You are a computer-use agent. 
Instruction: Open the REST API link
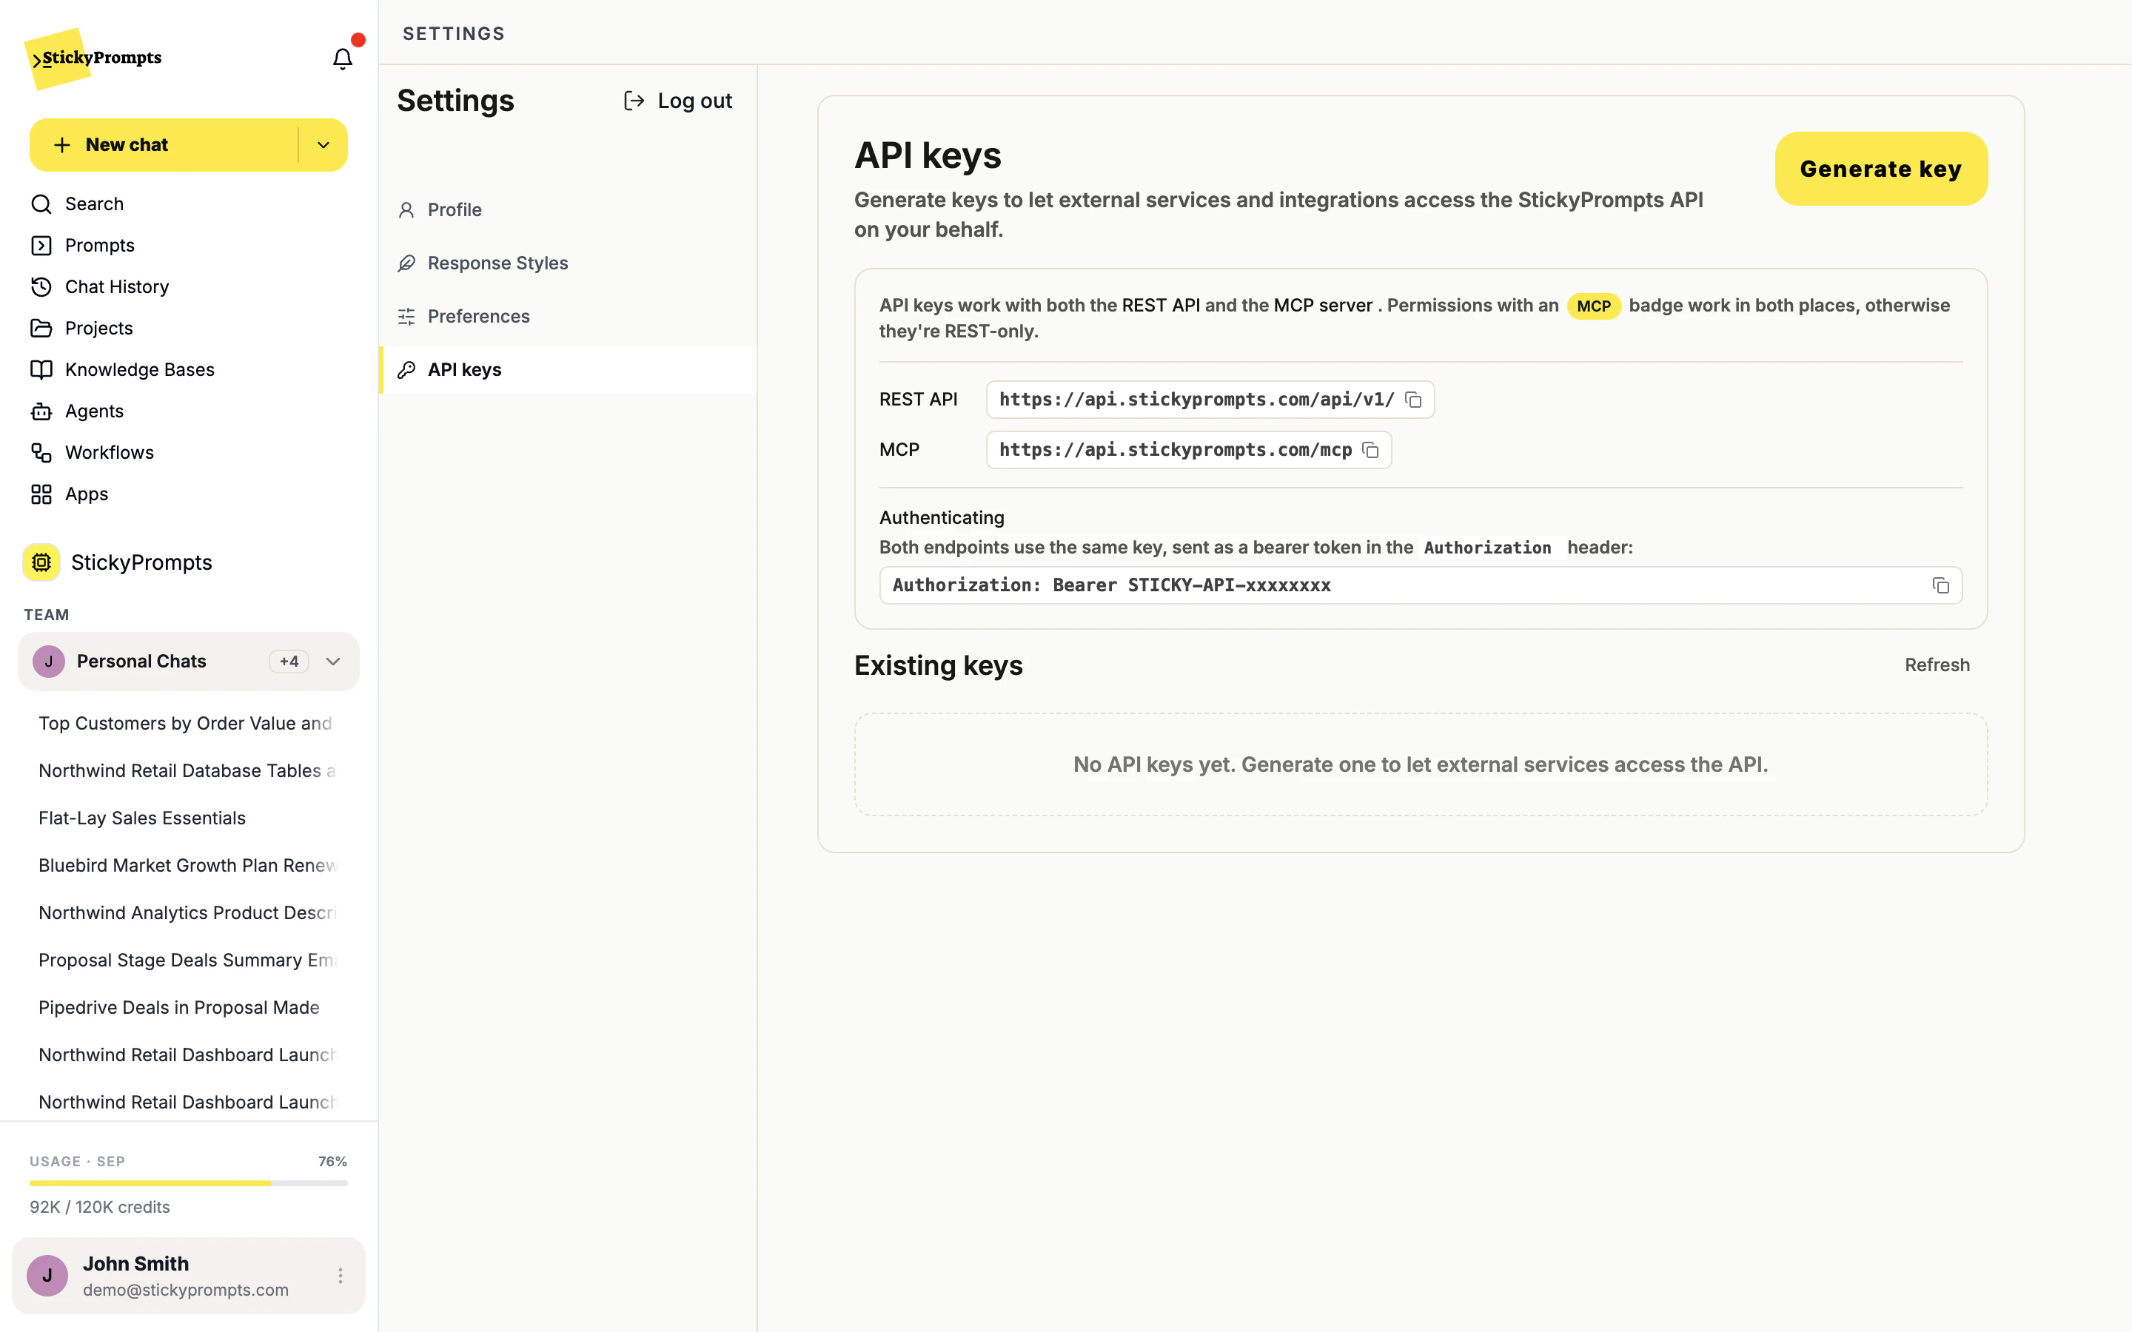pos(1160,306)
